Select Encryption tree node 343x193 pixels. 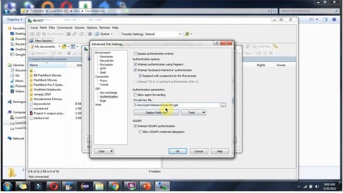click(x=106, y=65)
